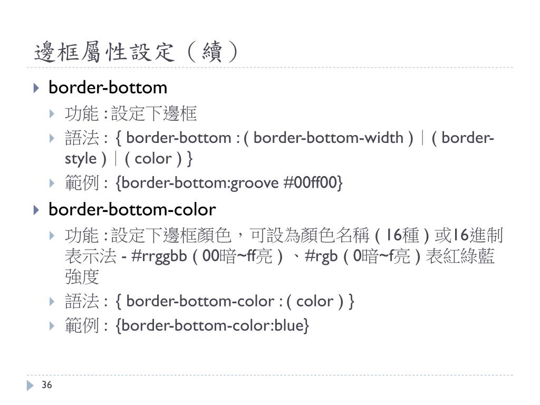This screenshot has width=540, height=405.
Task: Click the border-bottom-color heading text
Action: pos(132,209)
